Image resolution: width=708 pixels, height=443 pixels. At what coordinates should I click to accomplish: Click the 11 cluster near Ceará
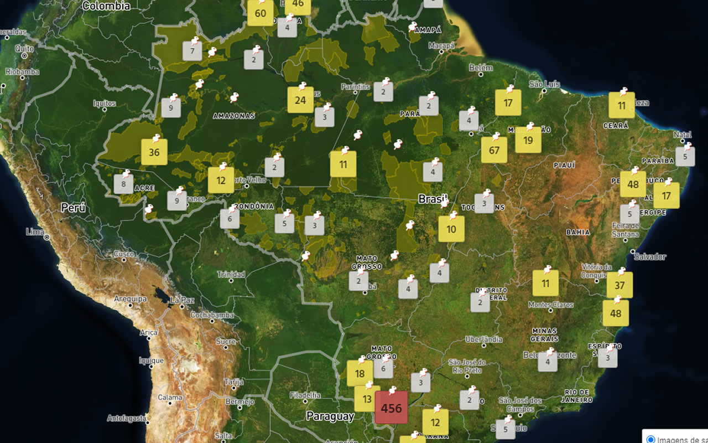[x=622, y=105]
